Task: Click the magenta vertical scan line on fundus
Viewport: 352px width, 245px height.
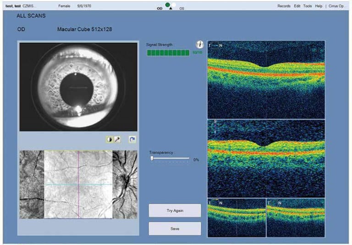Action: click(x=78, y=184)
